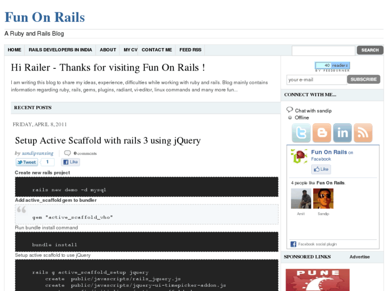The width and height of the screenshot is (388, 291).
Task: Open the Blogger icon link
Action: coord(322,133)
